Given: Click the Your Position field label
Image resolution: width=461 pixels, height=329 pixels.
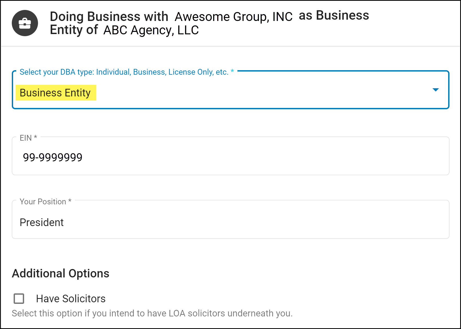Looking at the screenshot, I should [x=46, y=201].
